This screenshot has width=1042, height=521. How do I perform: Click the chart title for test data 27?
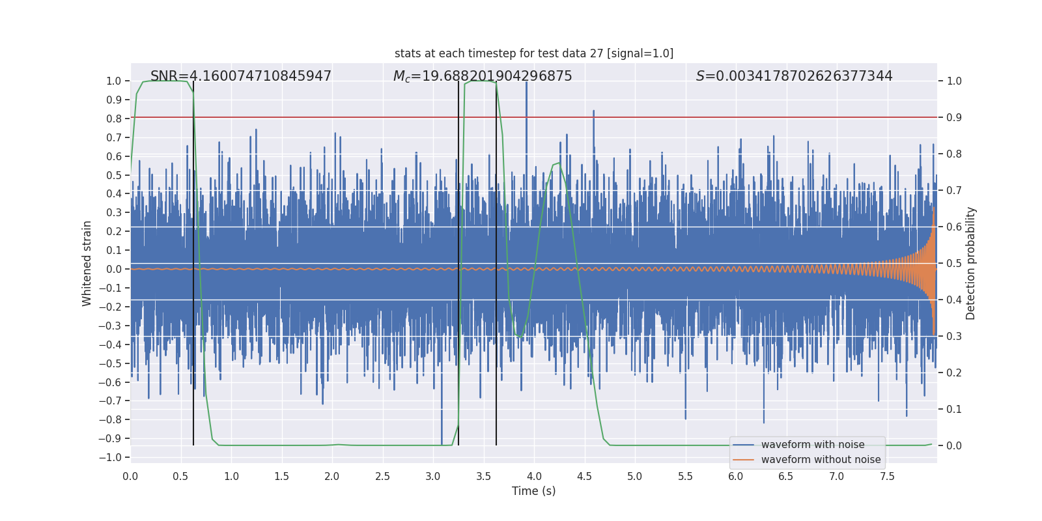534,53
